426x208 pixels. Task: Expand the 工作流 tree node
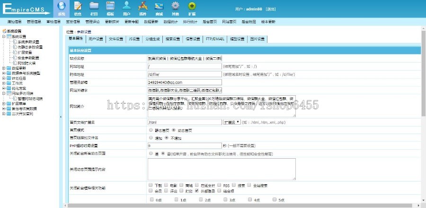coord(4,83)
